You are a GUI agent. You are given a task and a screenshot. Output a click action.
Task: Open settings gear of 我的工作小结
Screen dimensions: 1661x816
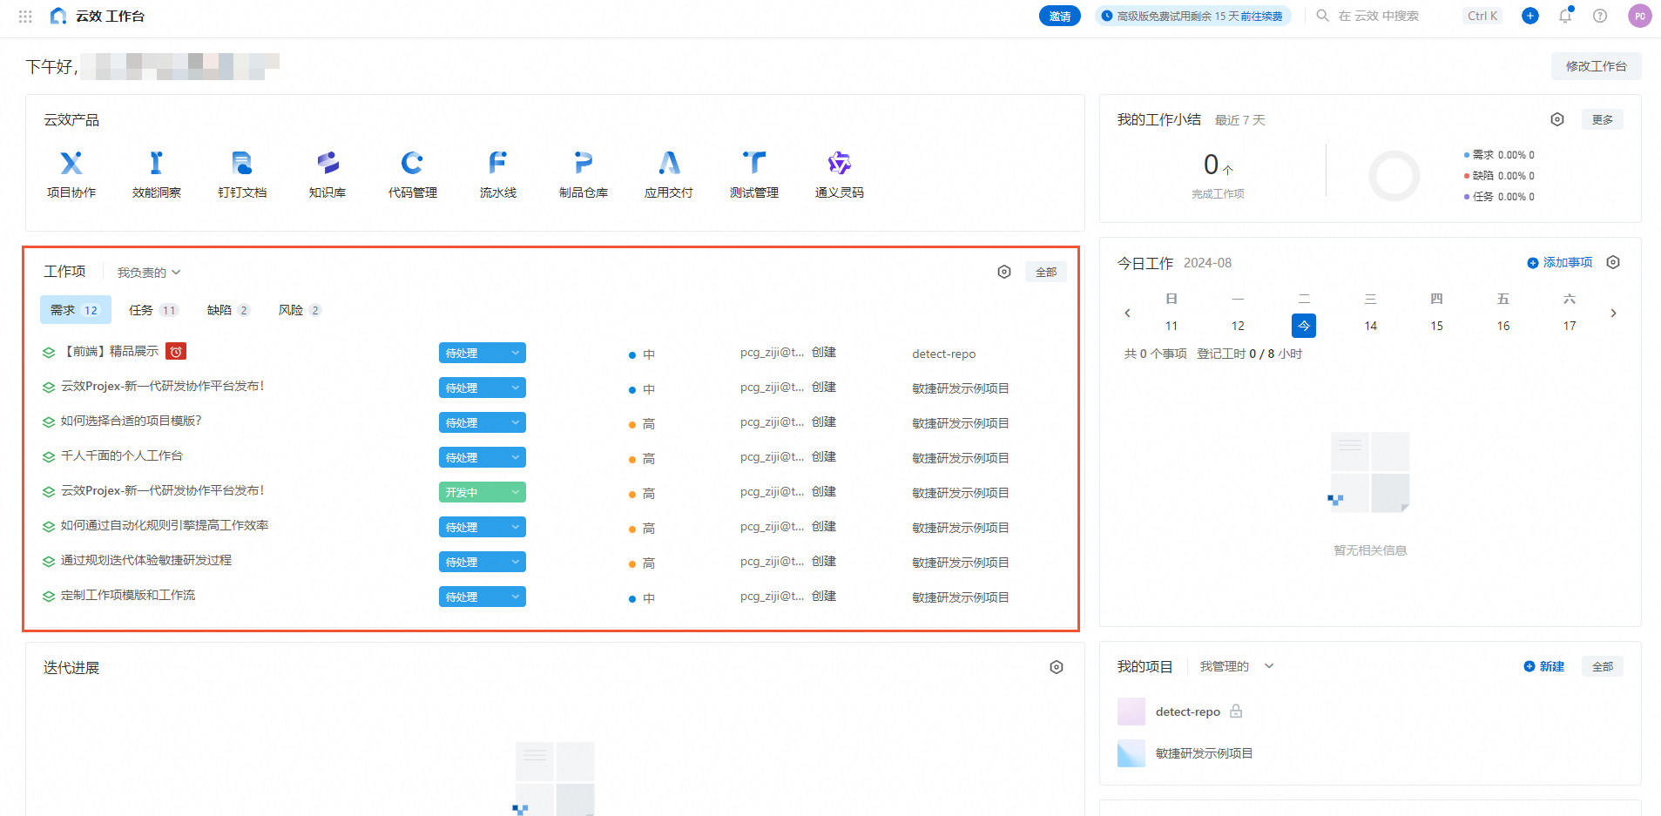pyautogui.click(x=1557, y=119)
